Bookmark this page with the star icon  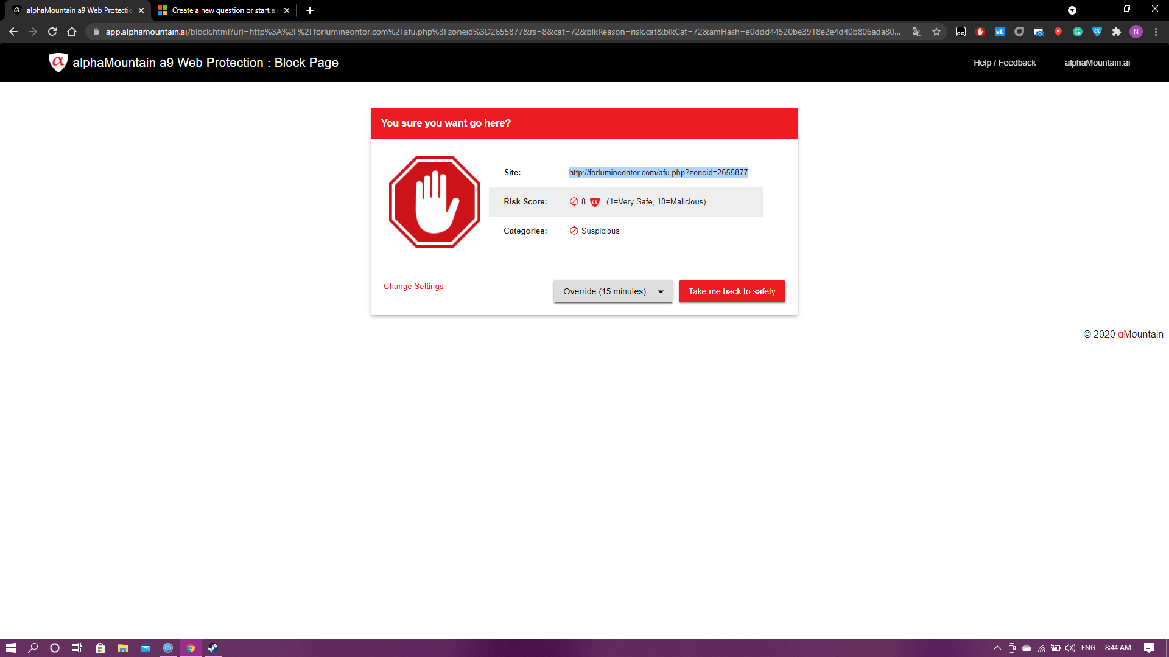[x=936, y=32]
